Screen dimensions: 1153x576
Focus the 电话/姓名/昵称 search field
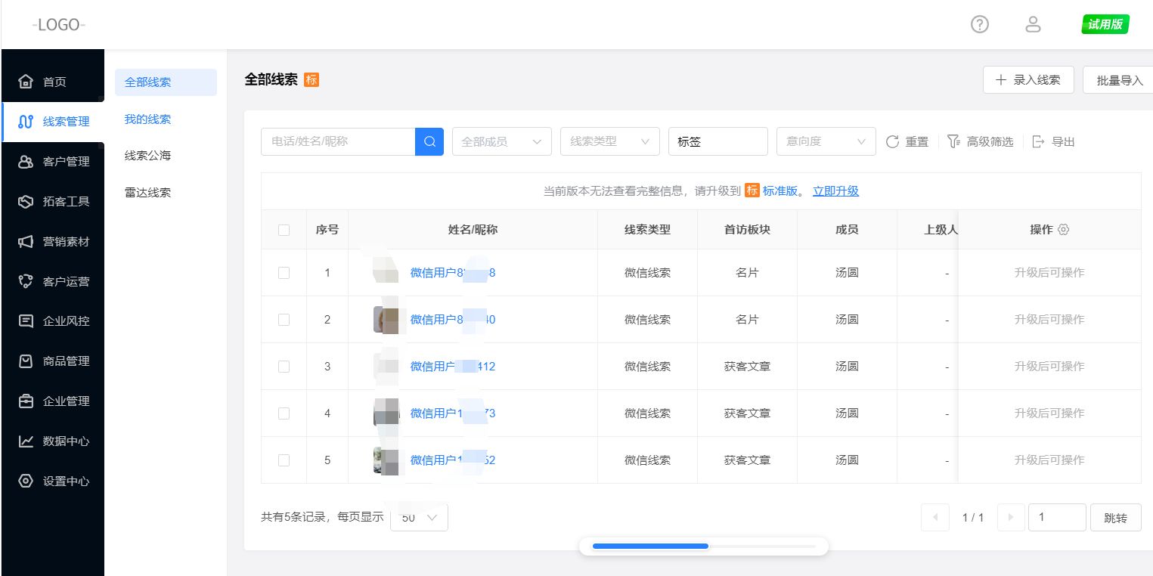tap(338, 141)
